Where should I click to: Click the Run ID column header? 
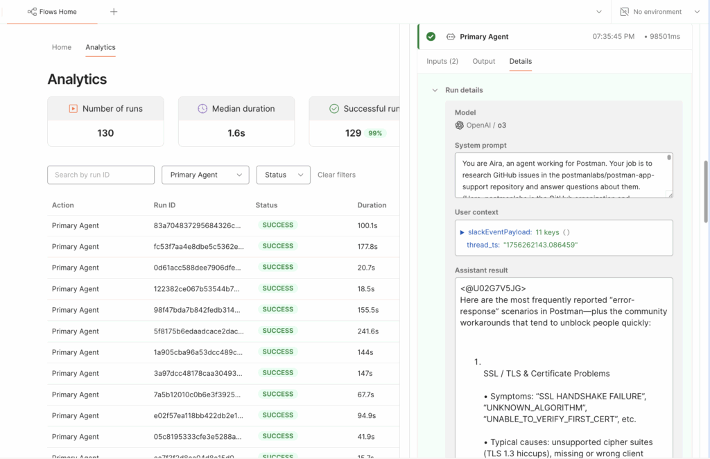point(164,205)
